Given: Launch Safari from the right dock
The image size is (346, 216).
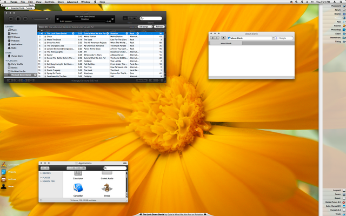Looking at the screenshot, I should point(337,33).
